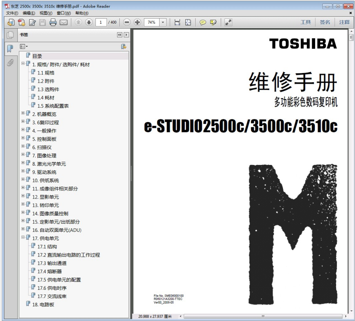Click the vertical scrollbar thumb of the document

[351, 37]
